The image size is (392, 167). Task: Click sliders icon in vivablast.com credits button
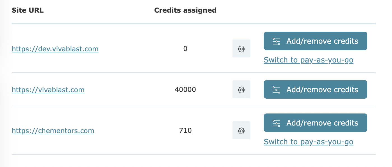click(x=276, y=90)
